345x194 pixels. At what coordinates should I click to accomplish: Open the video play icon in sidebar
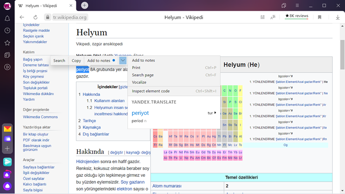click(x=7, y=67)
